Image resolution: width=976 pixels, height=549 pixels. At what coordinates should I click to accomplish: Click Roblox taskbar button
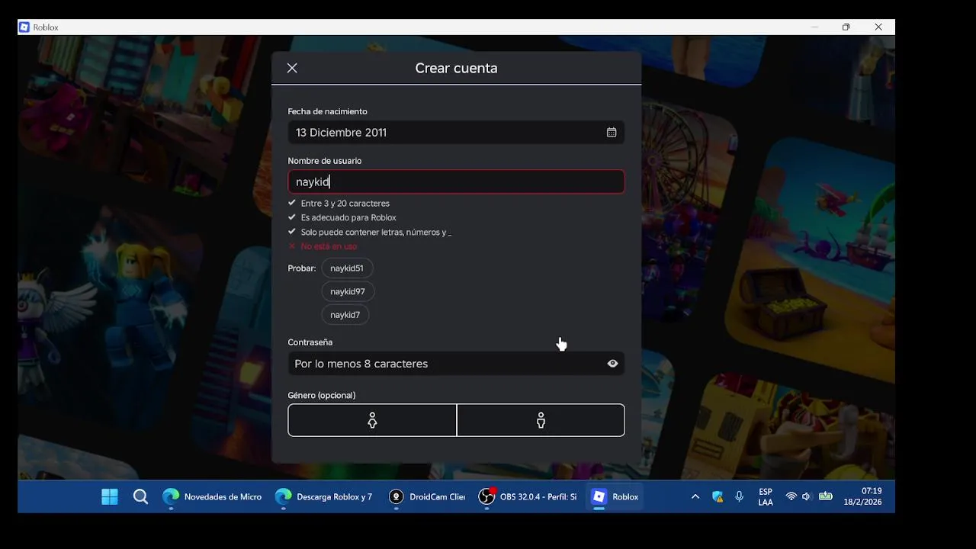click(615, 497)
